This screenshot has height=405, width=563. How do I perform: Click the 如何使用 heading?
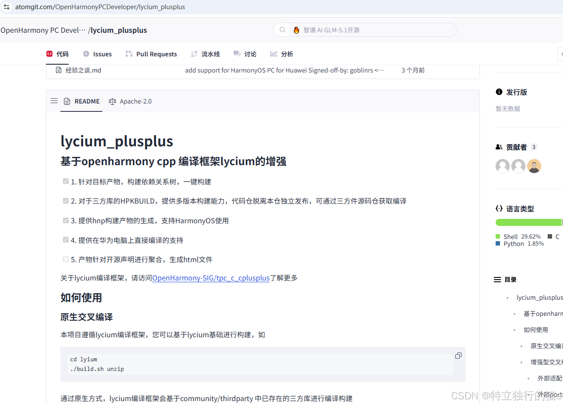coord(81,298)
